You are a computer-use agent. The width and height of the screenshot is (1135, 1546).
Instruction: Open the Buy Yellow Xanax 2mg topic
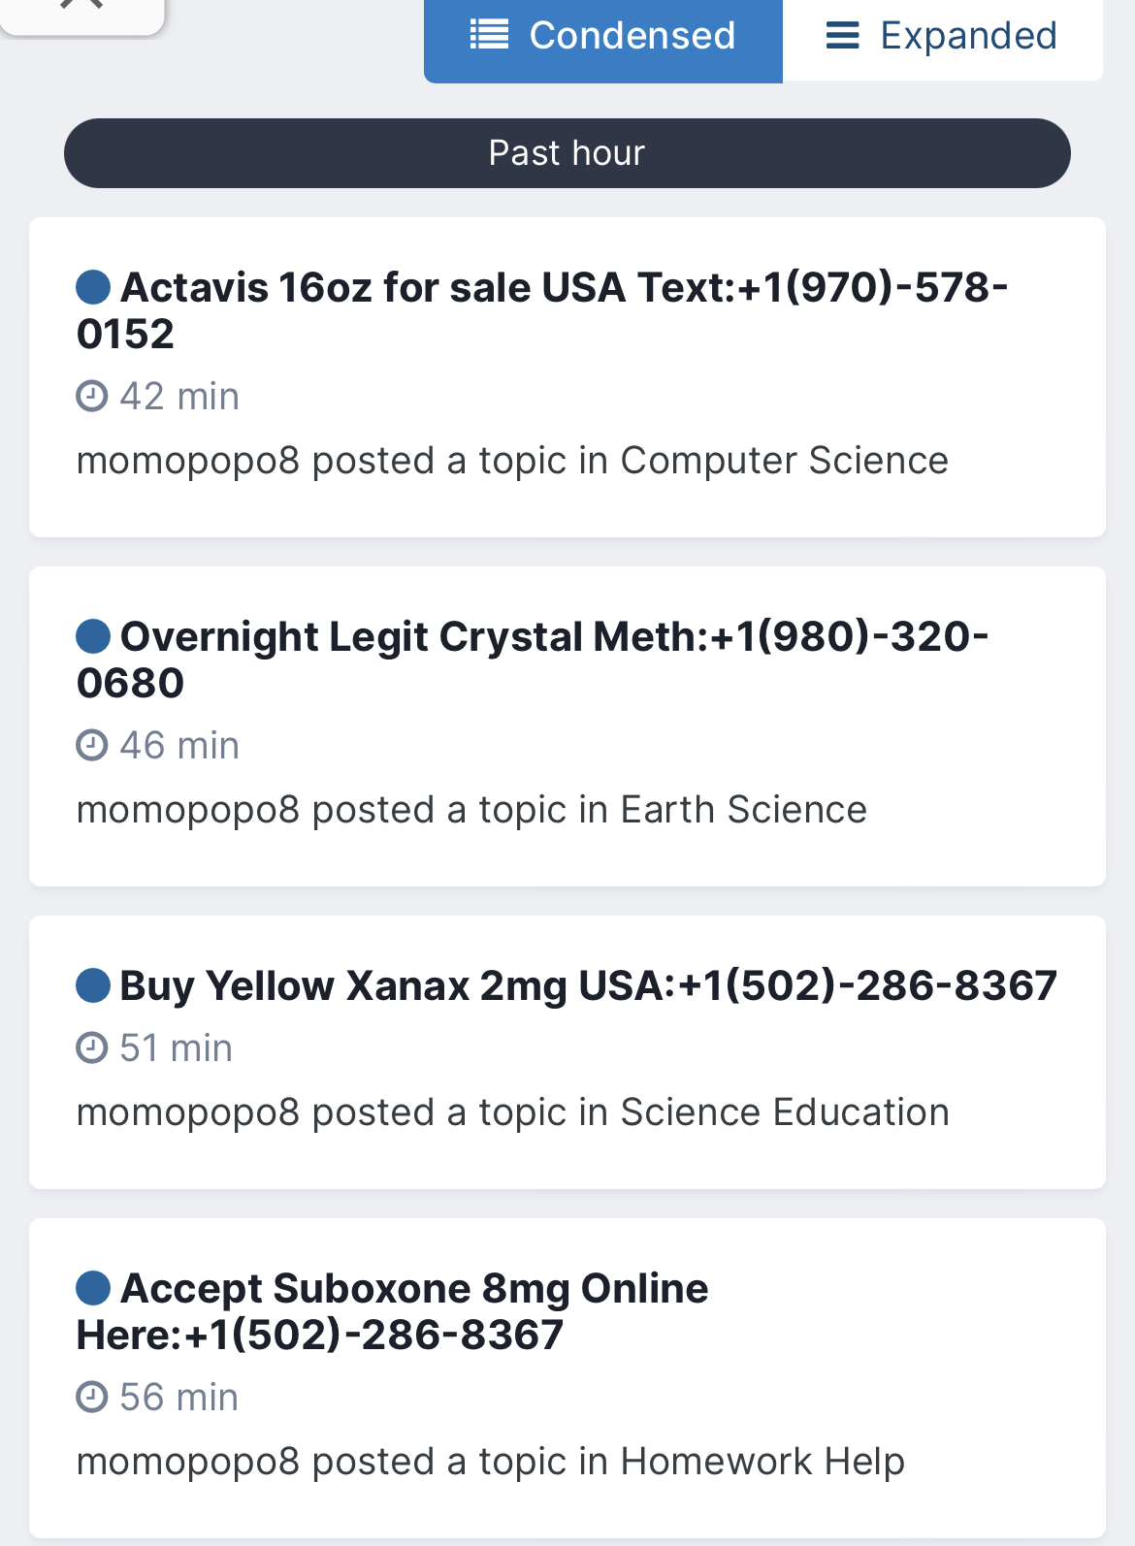click(x=588, y=985)
